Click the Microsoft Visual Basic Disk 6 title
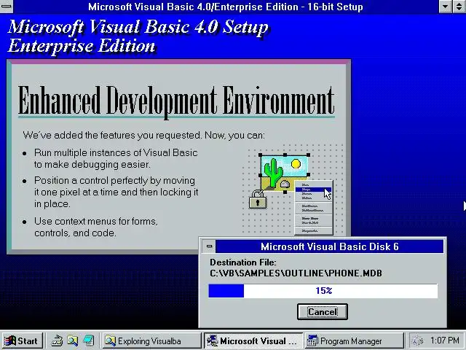The width and height of the screenshot is (466, 350). 330,246
